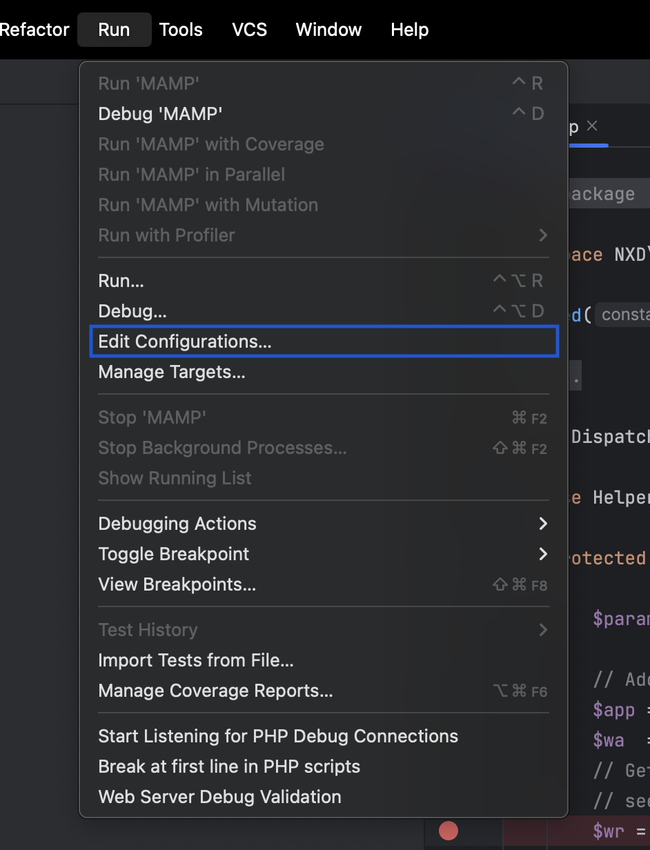Open the VCS menu
Image resolution: width=650 pixels, height=850 pixels.
click(x=249, y=29)
